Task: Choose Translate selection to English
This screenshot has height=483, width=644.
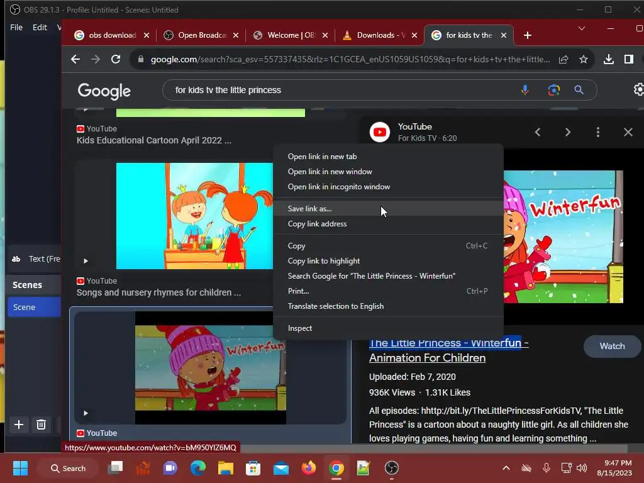Action: pos(388,306)
